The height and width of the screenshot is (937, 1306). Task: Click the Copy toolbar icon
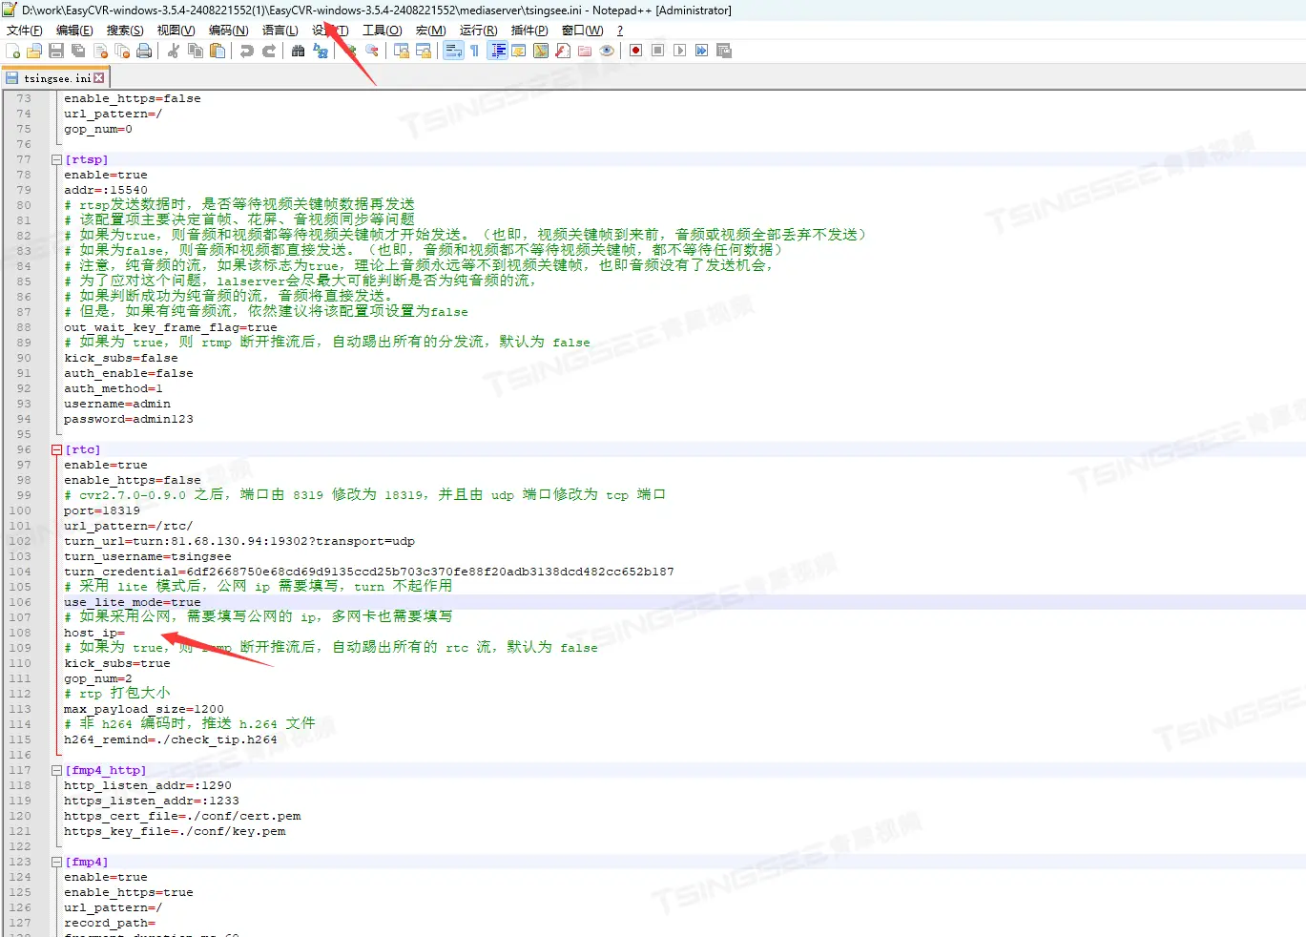pyautogui.click(x=196, y=51)
